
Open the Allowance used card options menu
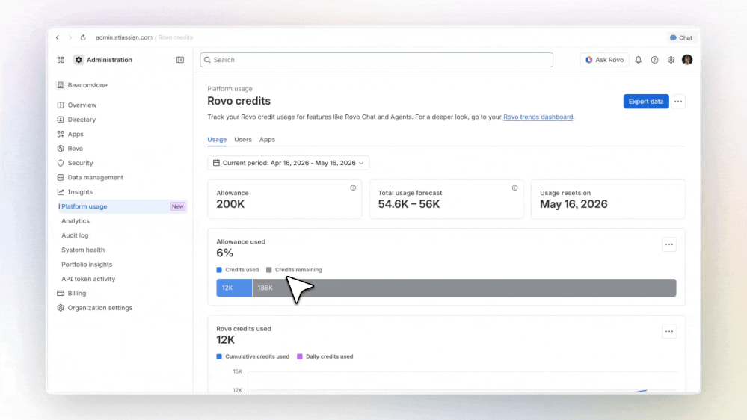click(669, 245)
